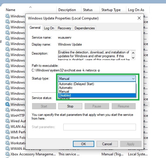Click the gear icon beside WMI Perf service
Viewport: 166px width, 158px height.
click(x=8, y=132)
